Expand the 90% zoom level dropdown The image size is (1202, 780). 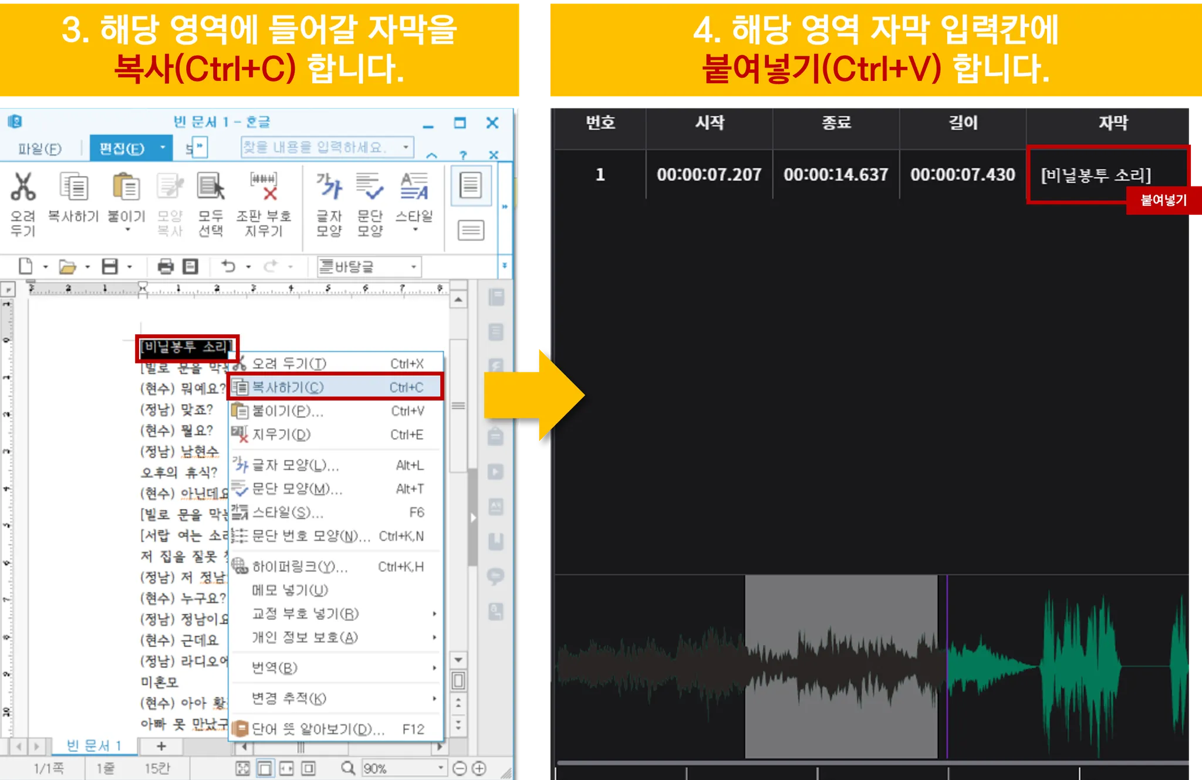click(x=440, y=768)
